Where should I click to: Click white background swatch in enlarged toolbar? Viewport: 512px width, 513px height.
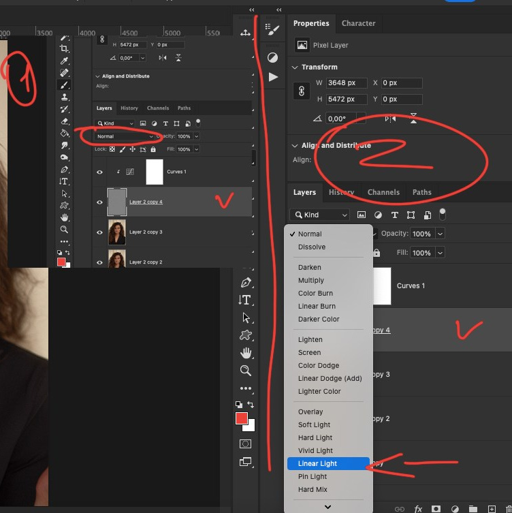coord(251,426)
